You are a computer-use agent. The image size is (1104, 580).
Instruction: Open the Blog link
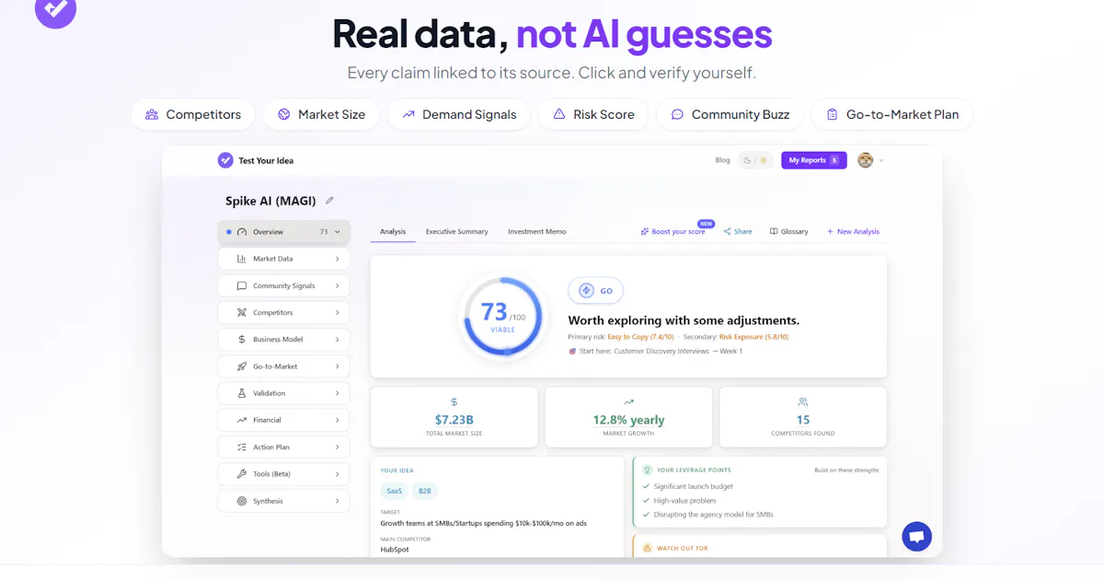pyautogui.click(x=722, y=160)
